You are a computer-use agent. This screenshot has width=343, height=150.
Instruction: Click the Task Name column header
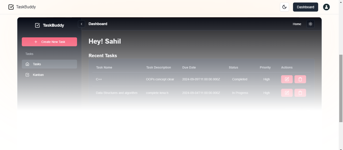pos(104,67)
